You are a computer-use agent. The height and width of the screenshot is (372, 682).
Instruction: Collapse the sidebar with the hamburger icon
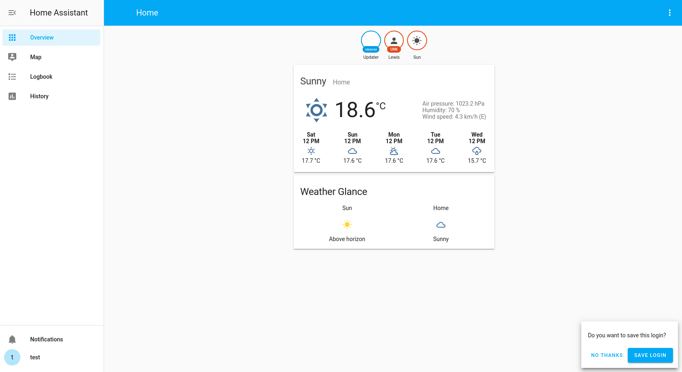[x=12, y=13]
